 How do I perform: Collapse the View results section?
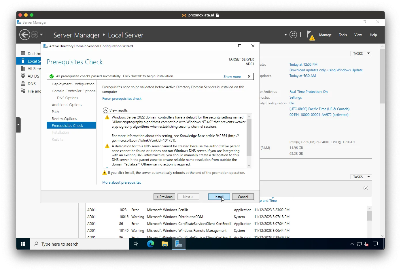click(x=106, y=110)
